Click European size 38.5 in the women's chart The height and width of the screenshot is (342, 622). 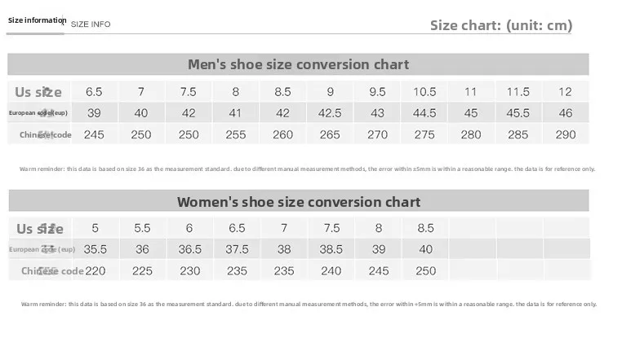coord(331,250)
